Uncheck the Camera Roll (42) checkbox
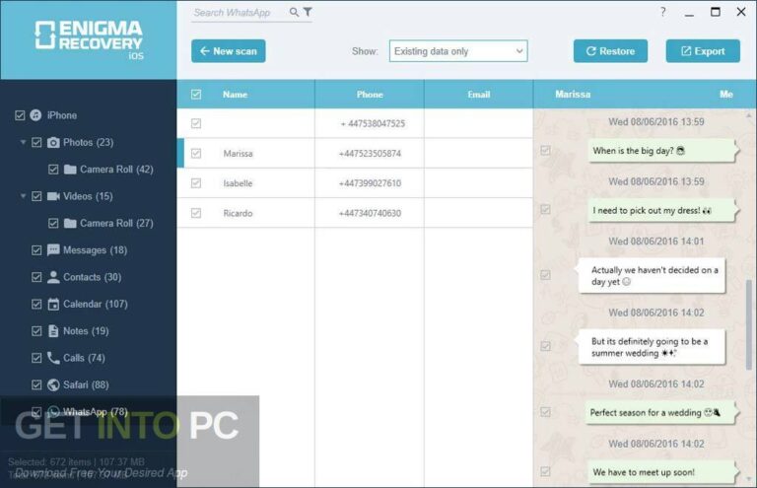This screenshot has width=757, height=488. point(53,170)
